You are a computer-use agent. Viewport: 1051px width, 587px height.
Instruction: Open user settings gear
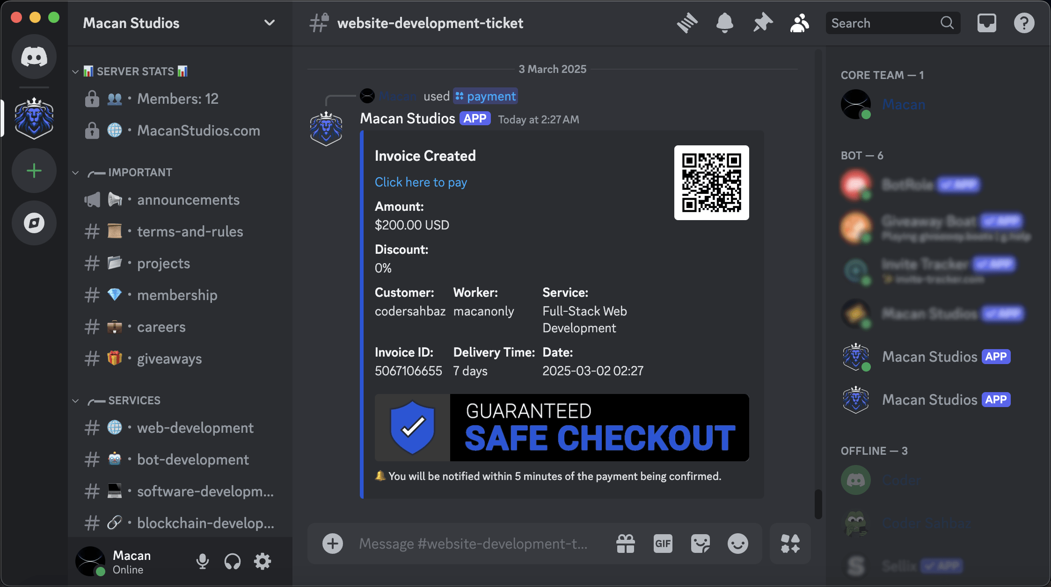point(263,561)
